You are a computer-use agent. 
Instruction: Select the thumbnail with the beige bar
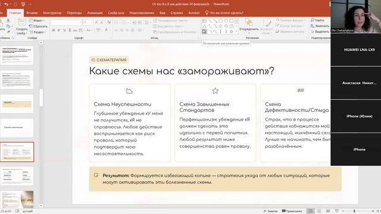[x=17, y=104]
